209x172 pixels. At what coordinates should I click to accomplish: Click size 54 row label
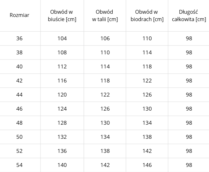19,165
